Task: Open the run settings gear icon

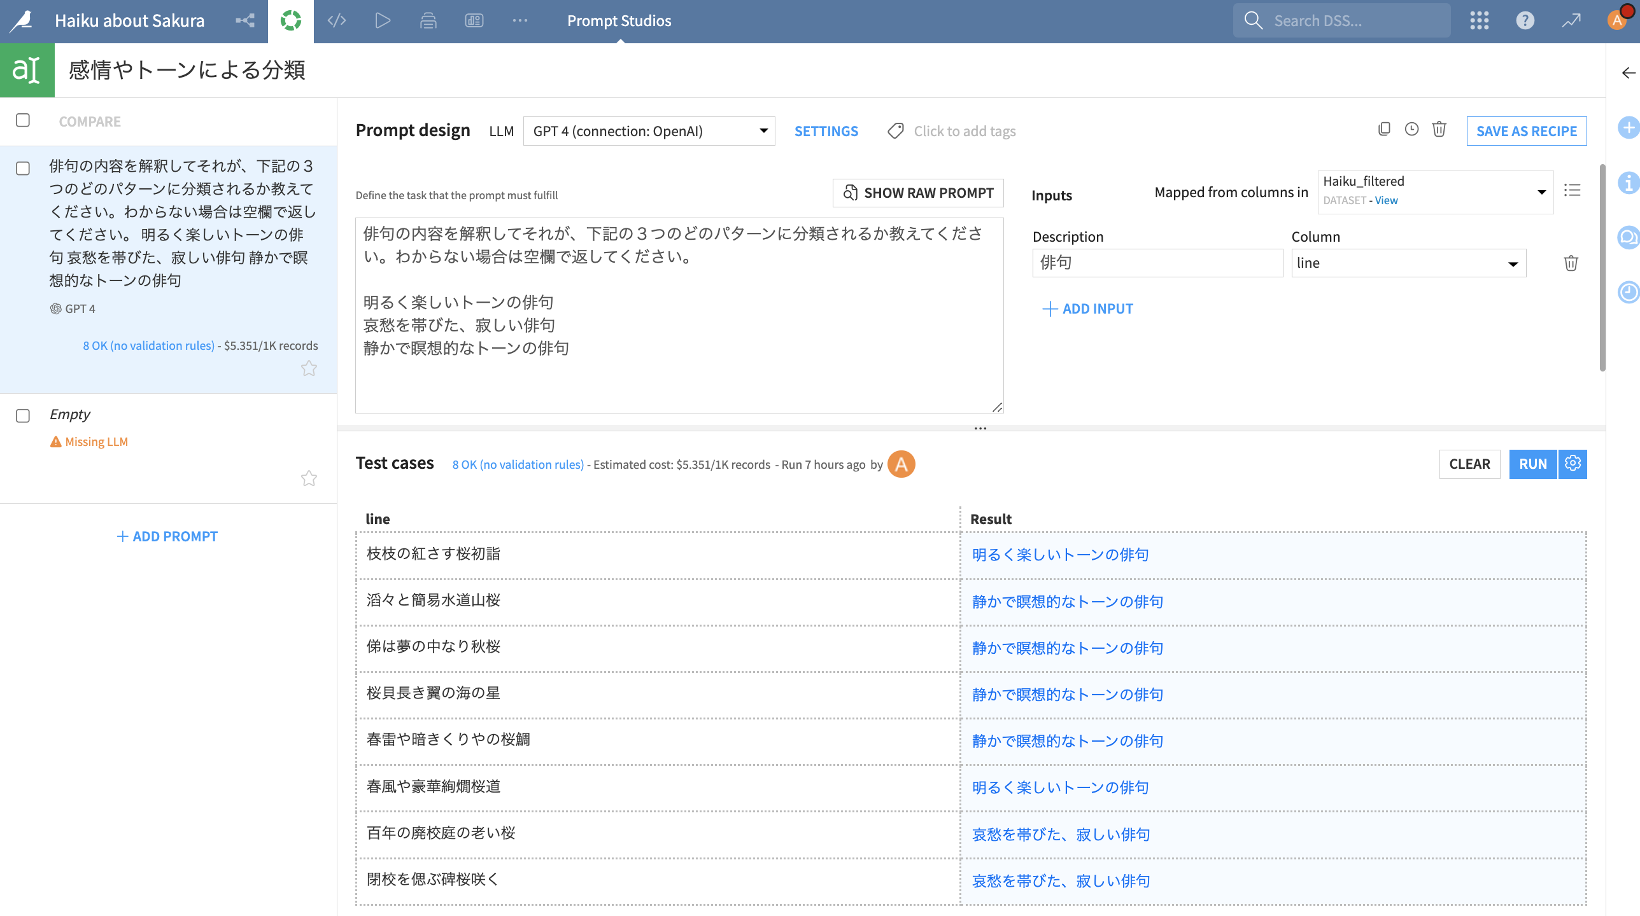Action: pos(1573,464)
